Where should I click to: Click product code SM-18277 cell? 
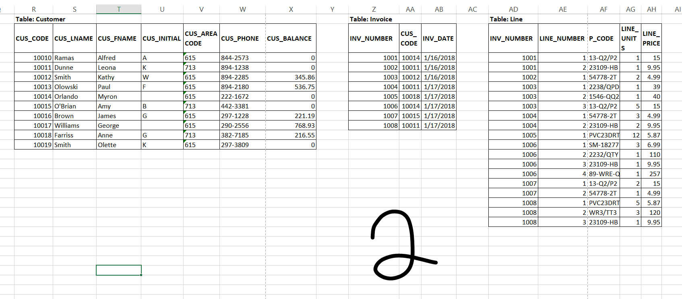(x=603, y=145)
